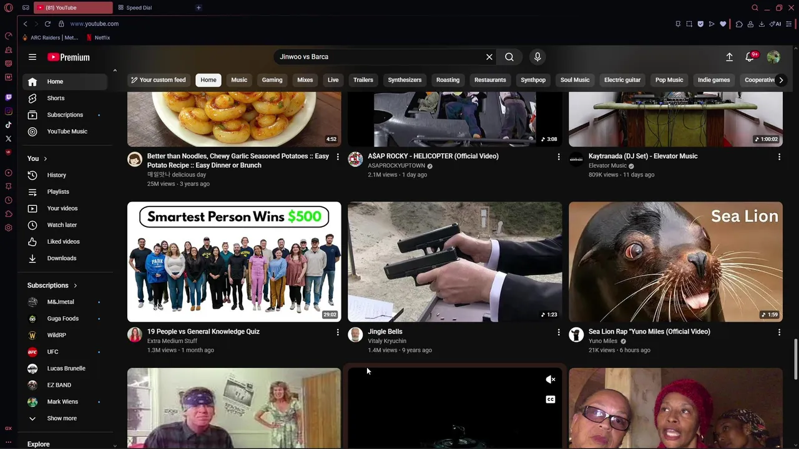
Task: Open a new tab with the plus button
Action: coord(199,7)
